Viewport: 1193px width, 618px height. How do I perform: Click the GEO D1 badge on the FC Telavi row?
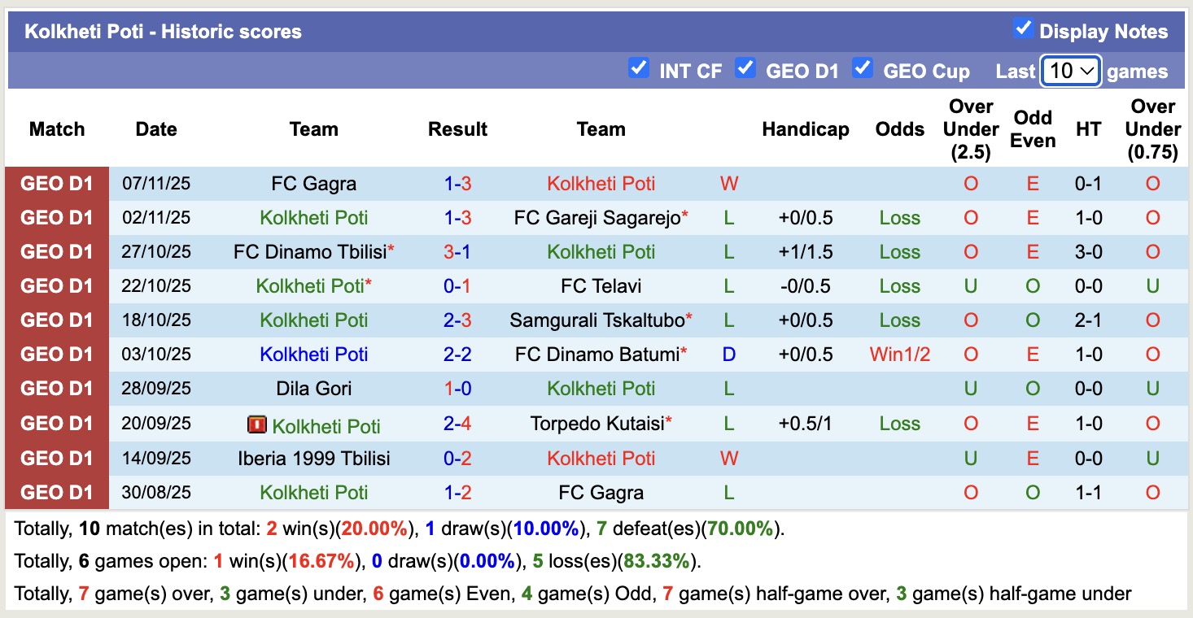[x=57, y=285]
